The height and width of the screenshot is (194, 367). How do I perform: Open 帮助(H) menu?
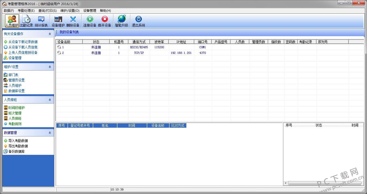(x=105, y=11)
